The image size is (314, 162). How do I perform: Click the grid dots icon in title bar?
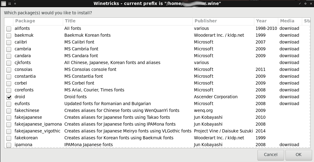pyautogui.click(x=10, y=4)
